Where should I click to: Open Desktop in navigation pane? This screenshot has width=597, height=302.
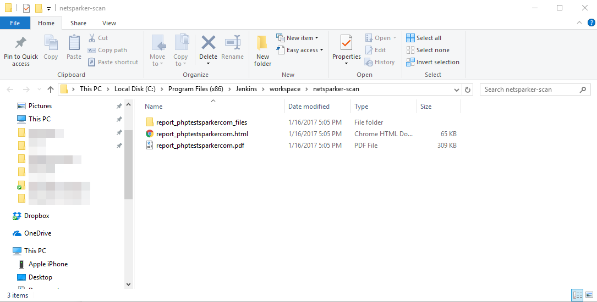pyautogui.click(x=40, y=277)
